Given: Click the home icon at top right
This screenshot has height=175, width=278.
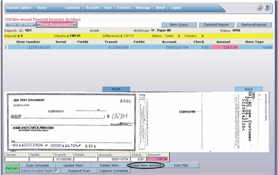Looking at the screenshot, I should 259,7.
